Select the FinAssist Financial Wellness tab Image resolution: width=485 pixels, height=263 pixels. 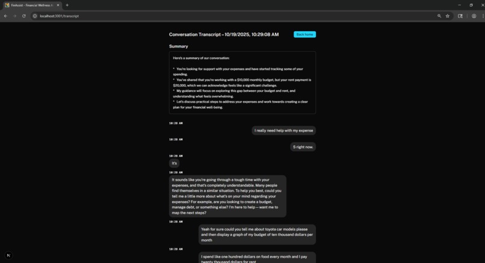coord(32,5)
